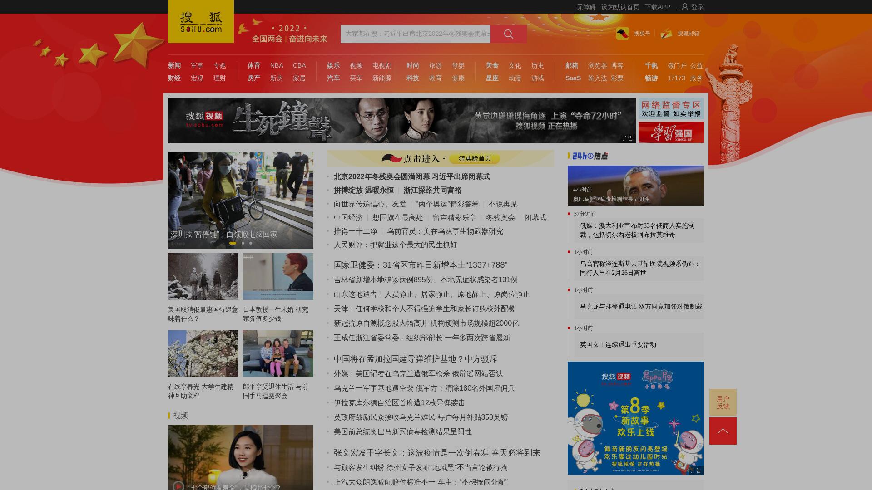
Task: Click the 登录 user icon
Action: point(685,7)
